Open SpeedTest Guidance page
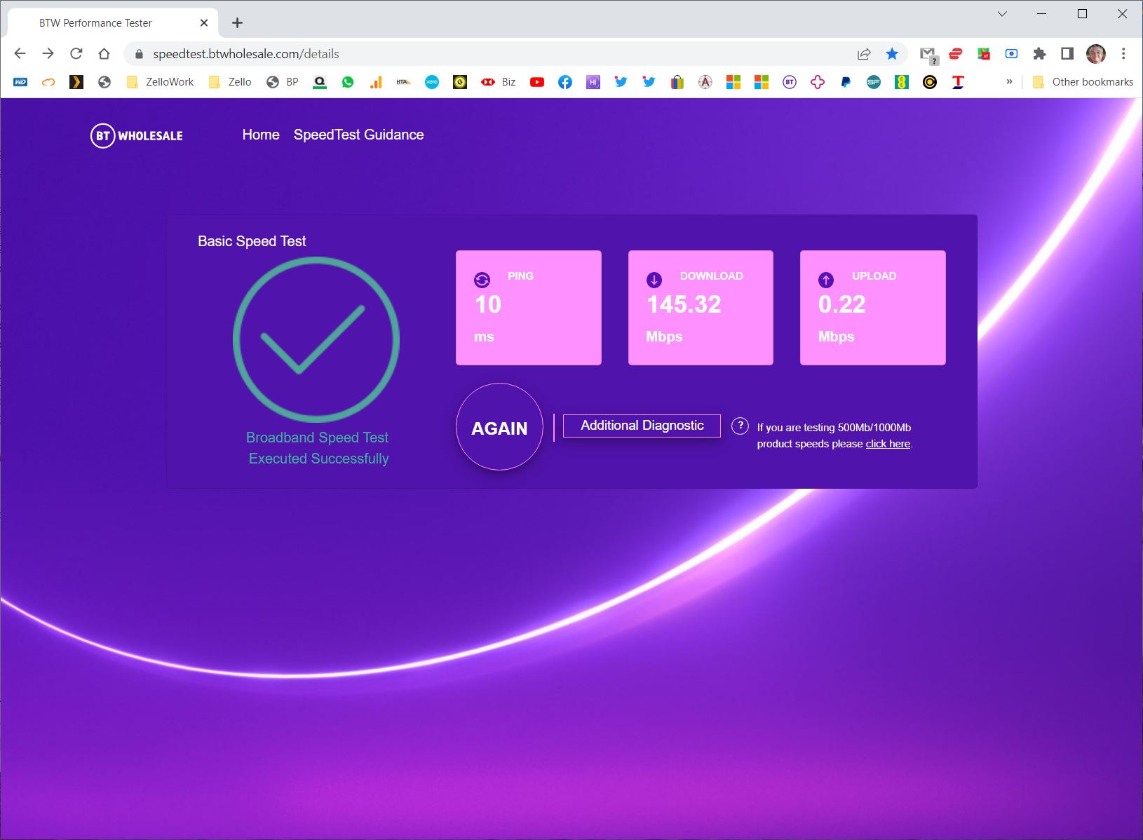 [358, 135]
